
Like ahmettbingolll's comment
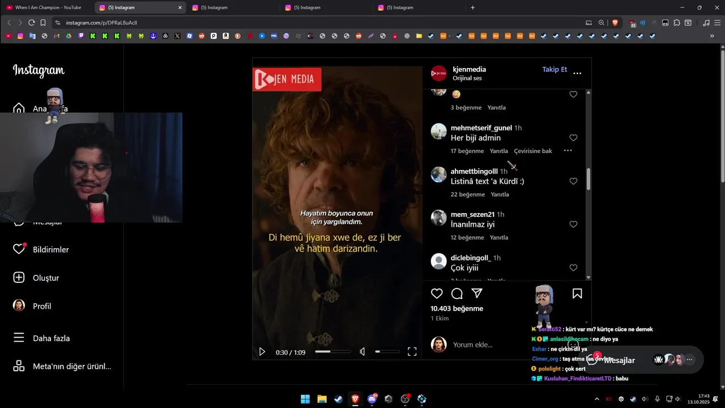point(573,181)
